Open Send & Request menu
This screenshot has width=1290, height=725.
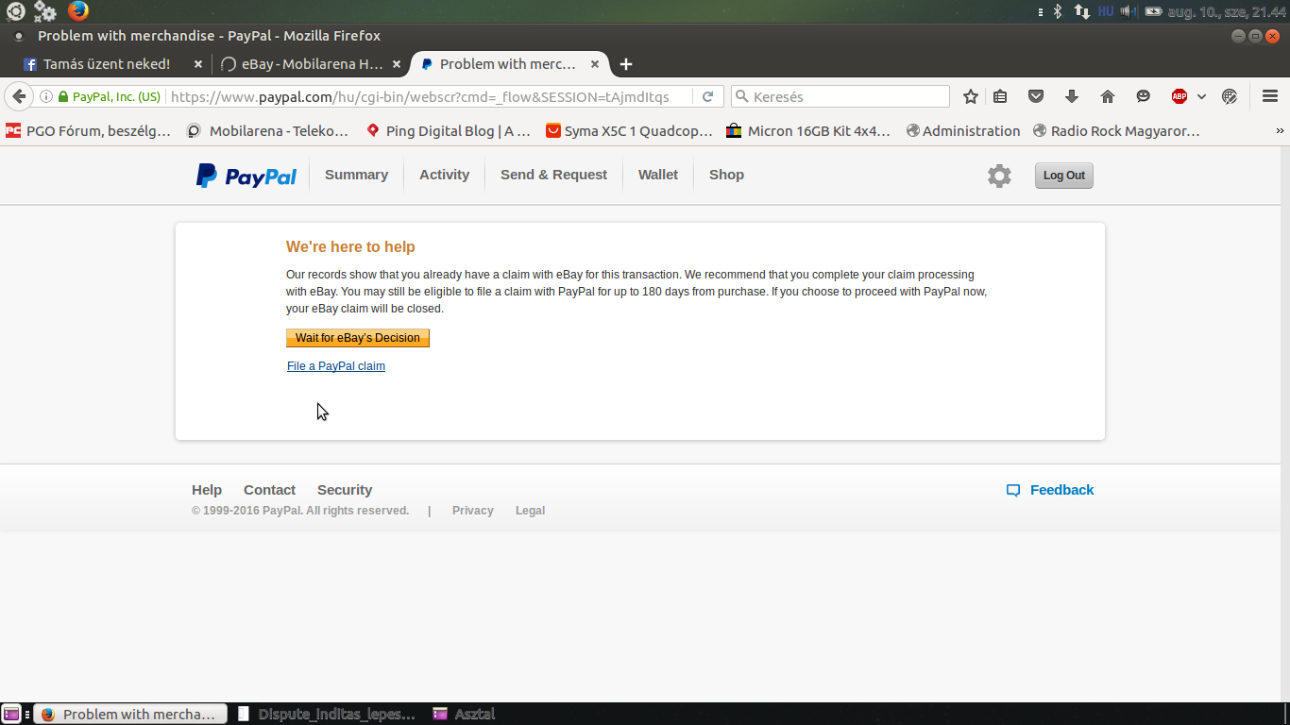(553, 175)
